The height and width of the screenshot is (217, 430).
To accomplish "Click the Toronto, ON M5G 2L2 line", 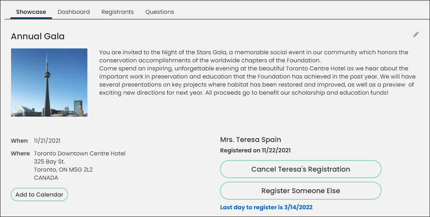I will point(63,170).
